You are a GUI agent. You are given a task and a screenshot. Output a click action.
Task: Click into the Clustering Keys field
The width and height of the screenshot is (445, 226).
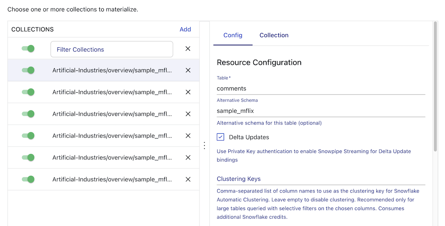321,179
